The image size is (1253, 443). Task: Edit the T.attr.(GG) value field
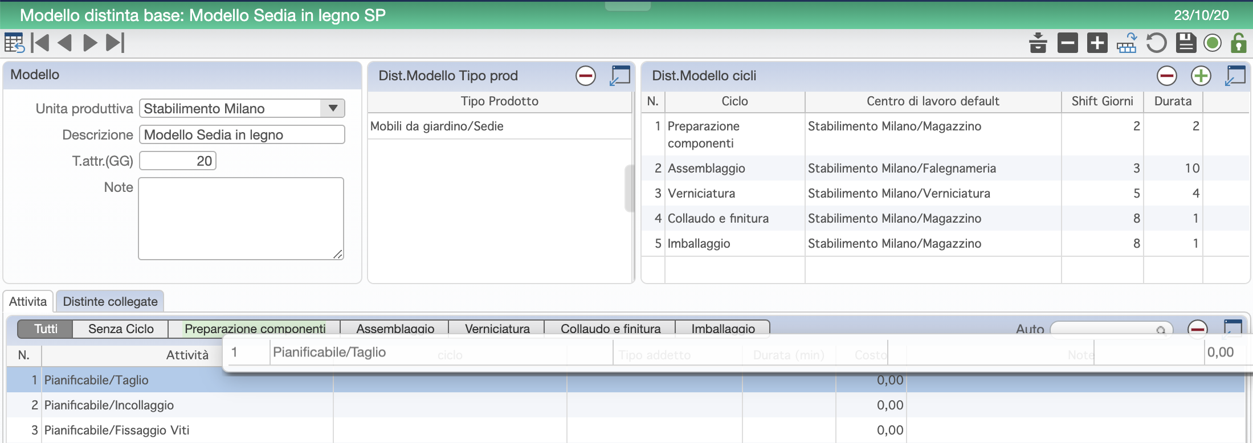click(x=178, y=161)
